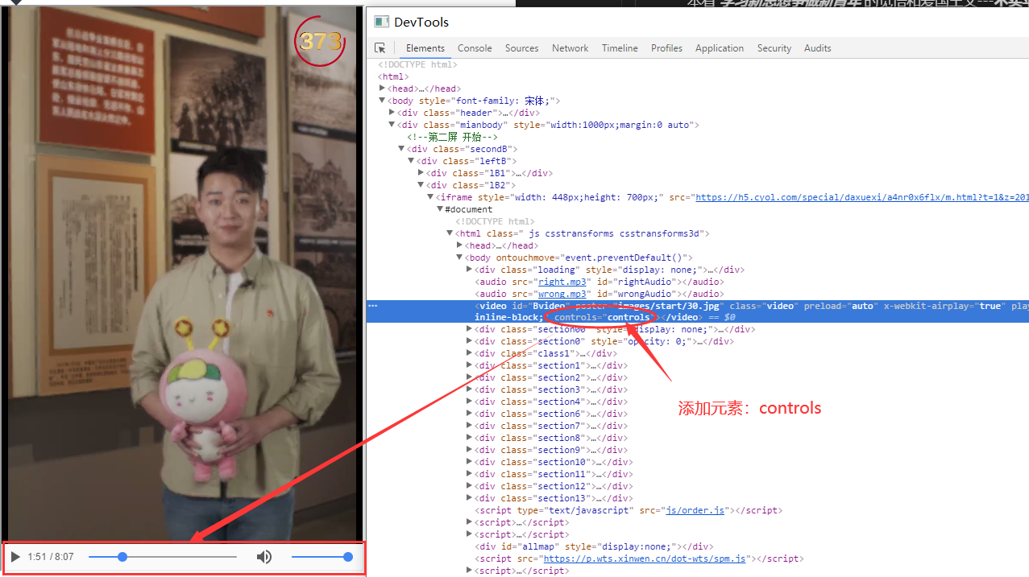Open the iframe src h5.cyol.com link
The image size is (1029, 577).
[x=861, y=197]
